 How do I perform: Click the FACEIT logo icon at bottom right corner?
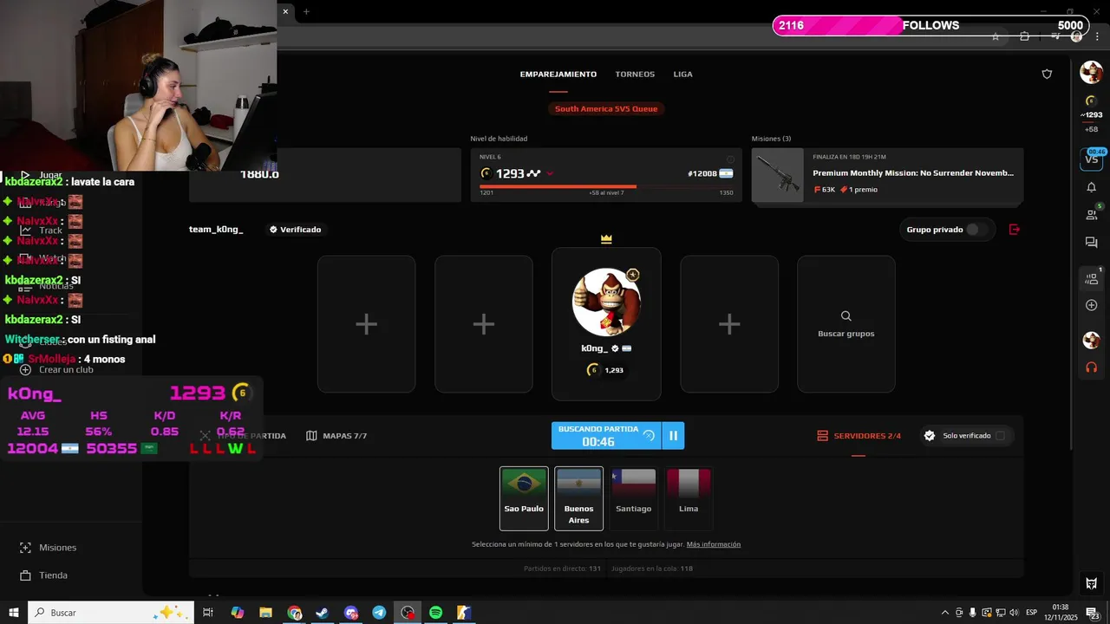pos(1091,583)
